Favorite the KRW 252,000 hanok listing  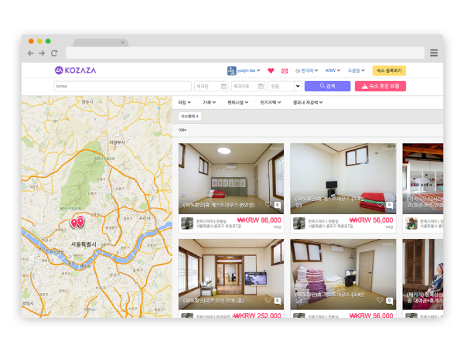(x=268, y=300)
